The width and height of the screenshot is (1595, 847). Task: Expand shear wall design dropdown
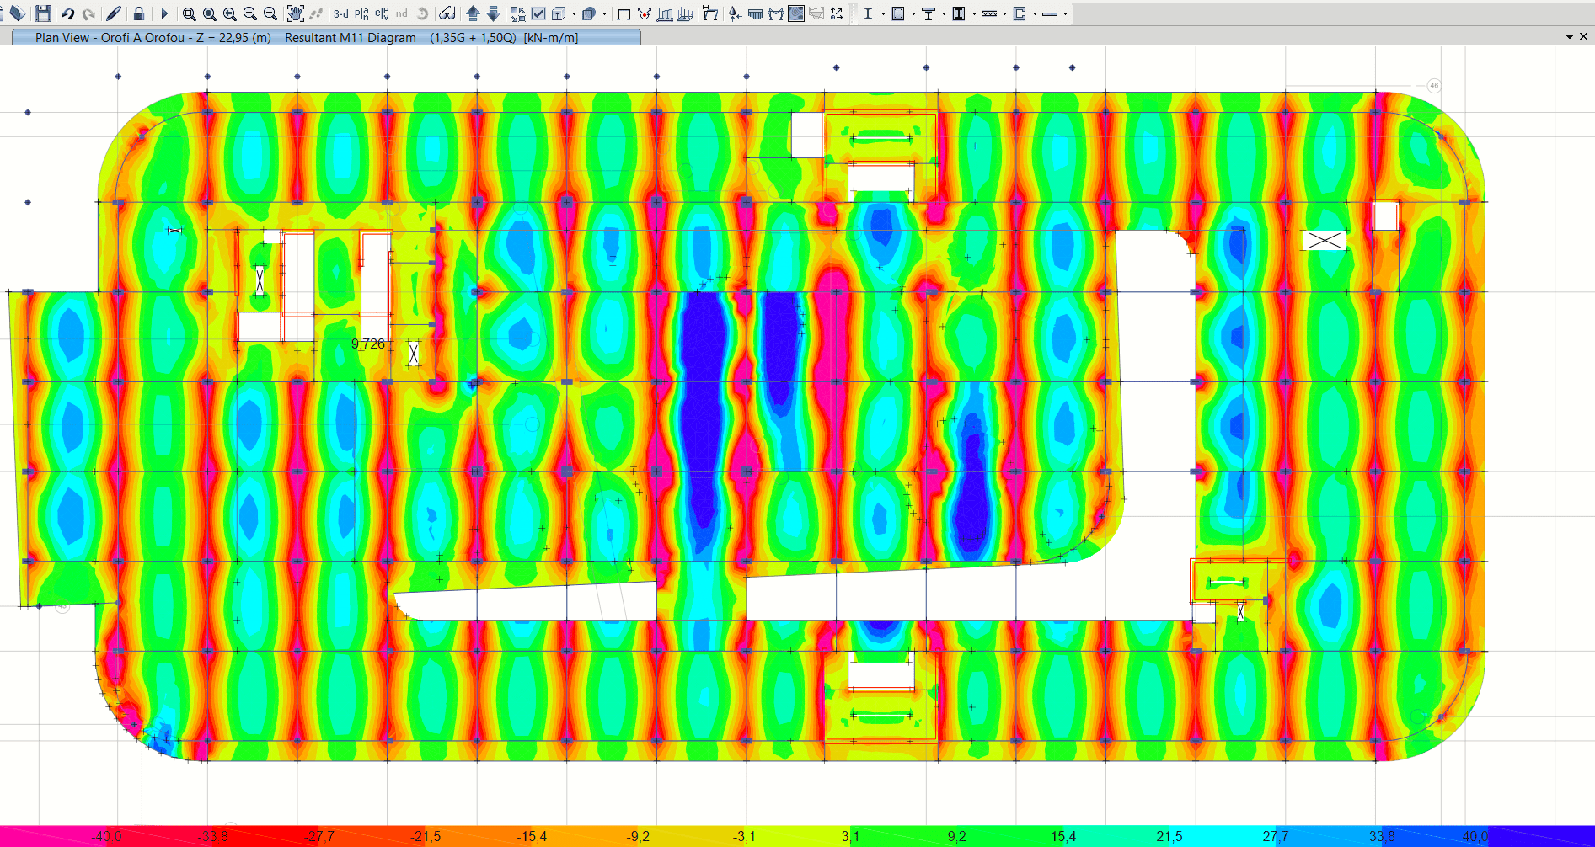point(1035,13)
